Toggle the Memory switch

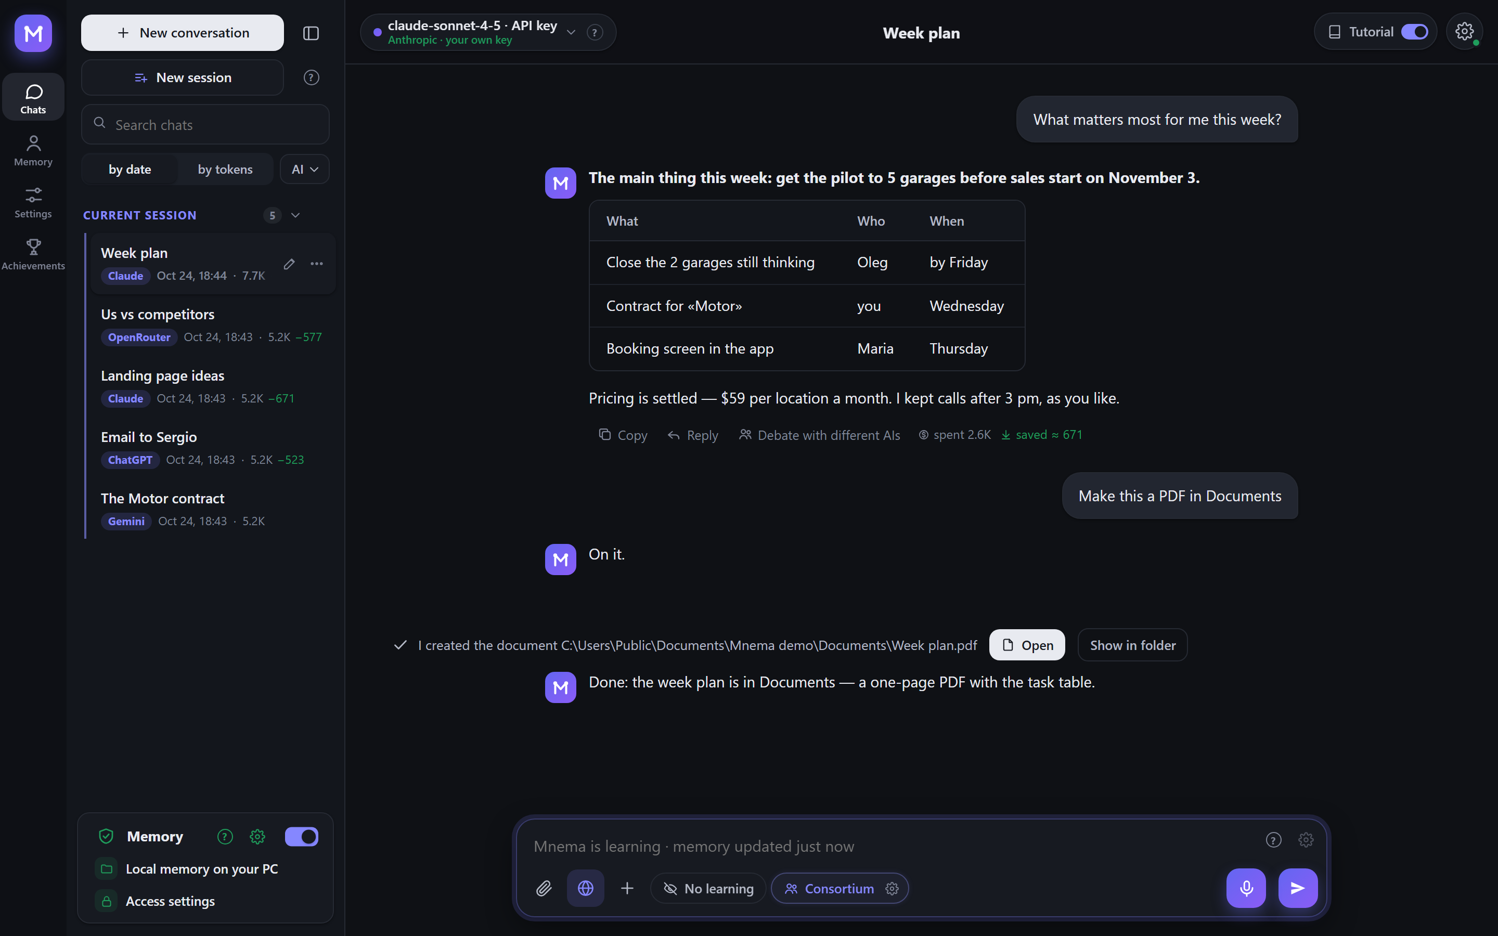pyautogui.click(x=302, y=836)
